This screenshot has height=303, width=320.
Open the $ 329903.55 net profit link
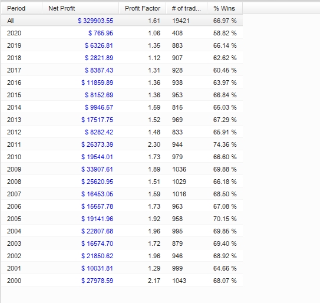95,21
